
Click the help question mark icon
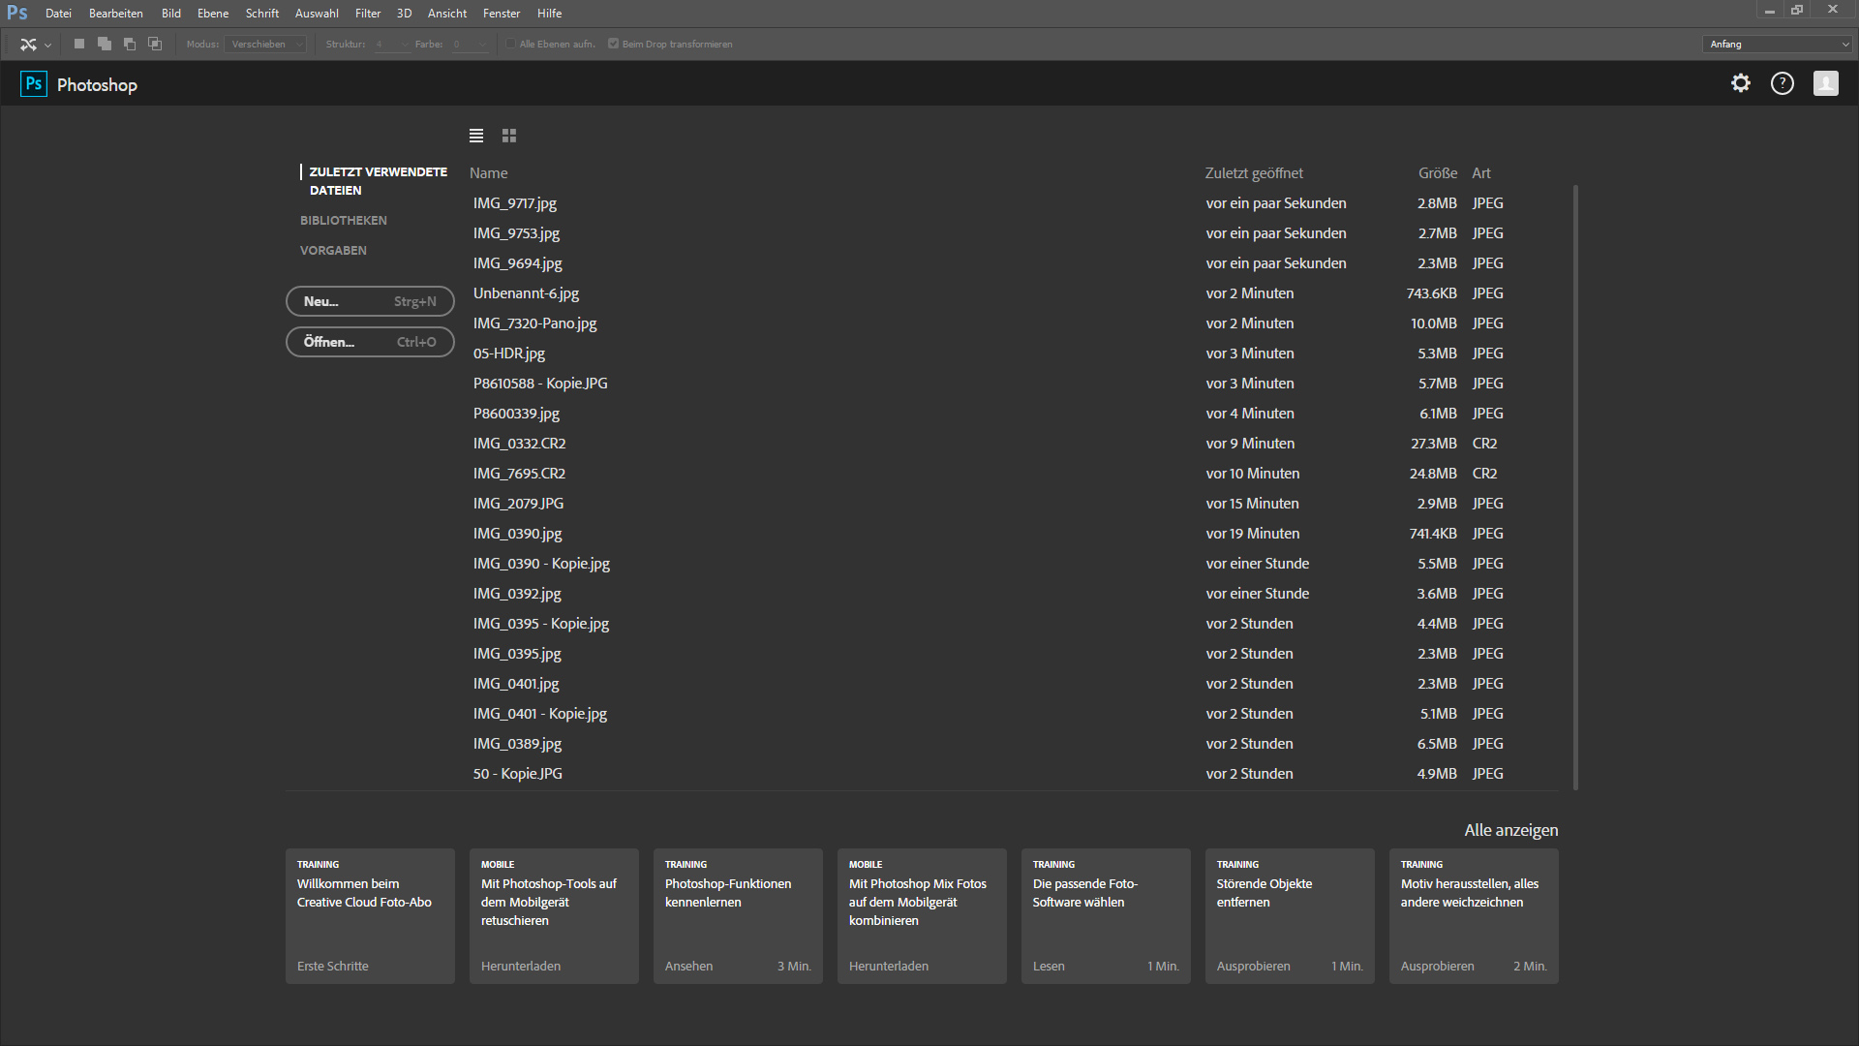(1783, 83)
